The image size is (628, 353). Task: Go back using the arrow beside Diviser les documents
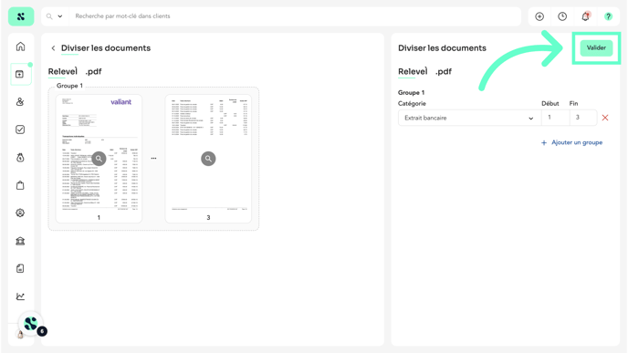coord(53,48)
